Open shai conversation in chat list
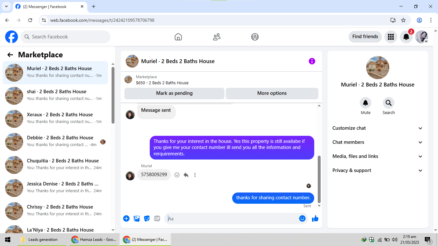Screen dimensions: 438x246 coord(55,96)
